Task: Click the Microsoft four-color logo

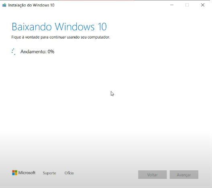Action: tap(14, 173)
